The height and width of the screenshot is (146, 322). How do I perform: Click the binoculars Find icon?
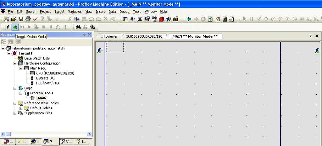tap(78, 27)
